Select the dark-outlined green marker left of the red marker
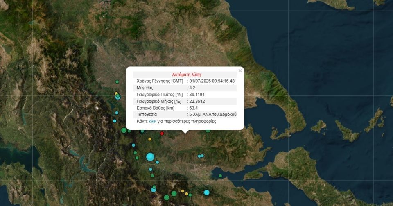The height and width of the screenshot is (206, 393). (x=142, y=131)
